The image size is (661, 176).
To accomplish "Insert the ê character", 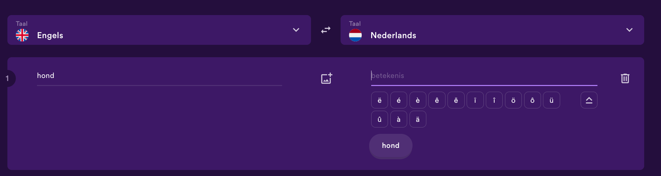I will (x=437, y=100).
